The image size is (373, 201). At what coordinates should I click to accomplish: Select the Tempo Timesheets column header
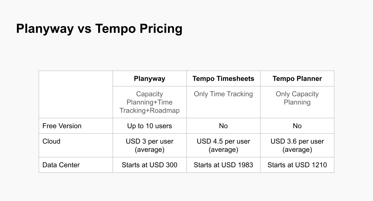click(223, 79)
